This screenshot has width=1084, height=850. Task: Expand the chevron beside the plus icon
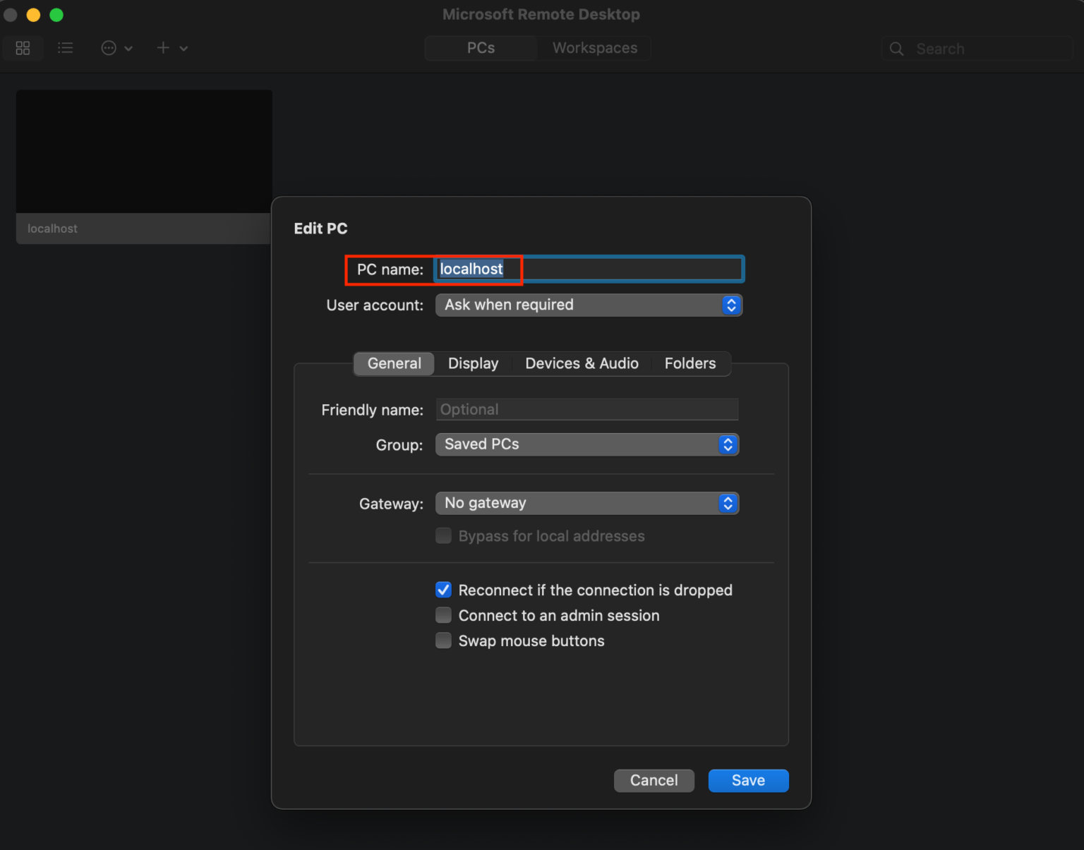click(x=183, y=49)
